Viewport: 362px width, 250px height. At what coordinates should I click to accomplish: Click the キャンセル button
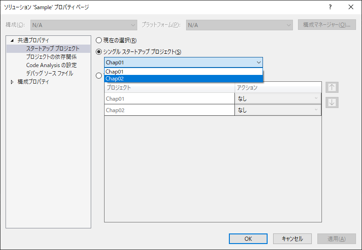tap(292, 239)
